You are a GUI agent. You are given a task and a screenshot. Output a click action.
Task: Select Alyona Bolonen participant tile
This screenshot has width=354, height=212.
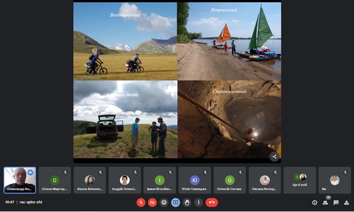pyautogui.click(x=89, y=180)
